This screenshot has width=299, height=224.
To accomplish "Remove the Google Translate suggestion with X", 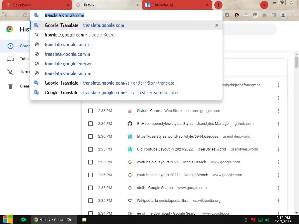I will point(216,25).
